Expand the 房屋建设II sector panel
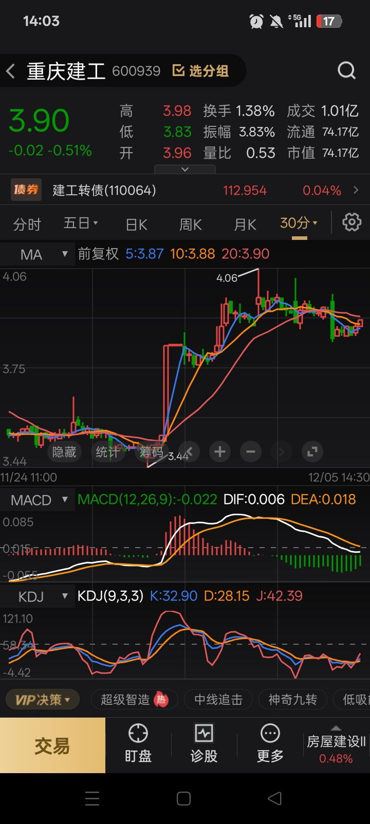 tap(336, 745)
